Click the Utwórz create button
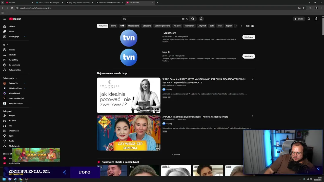 (x=299, y=19)
